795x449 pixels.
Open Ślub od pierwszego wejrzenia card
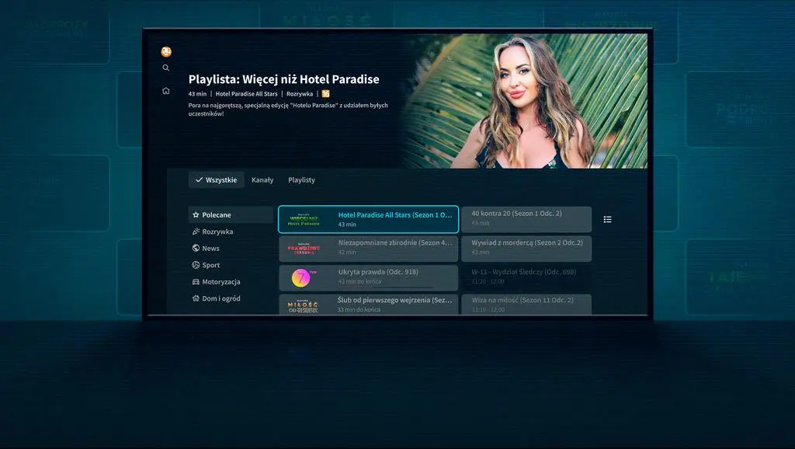coord(369,305)
